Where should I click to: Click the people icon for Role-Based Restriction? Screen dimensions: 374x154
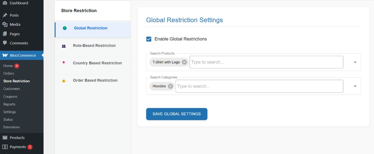[x=64, y=46]
